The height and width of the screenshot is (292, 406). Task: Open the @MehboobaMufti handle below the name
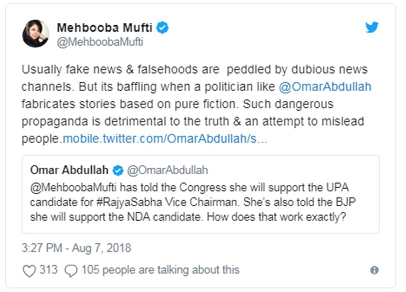coord(100,42)
